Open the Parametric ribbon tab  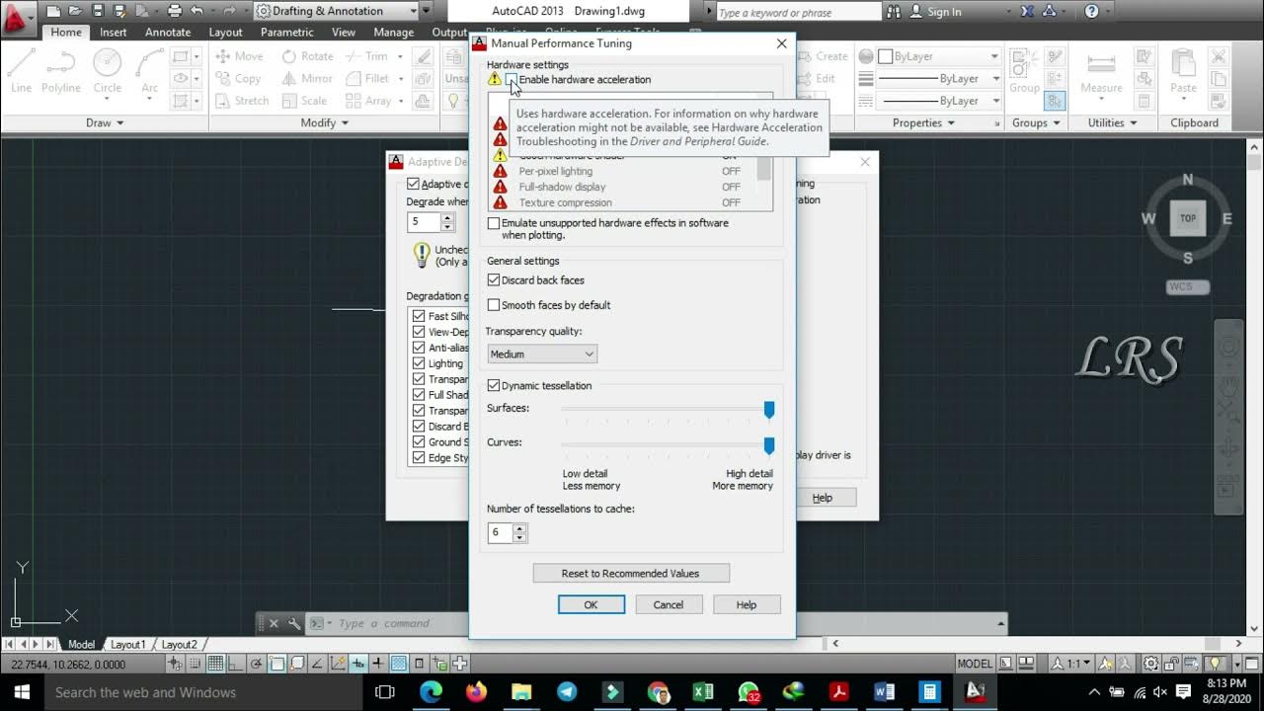pos(287,32)
